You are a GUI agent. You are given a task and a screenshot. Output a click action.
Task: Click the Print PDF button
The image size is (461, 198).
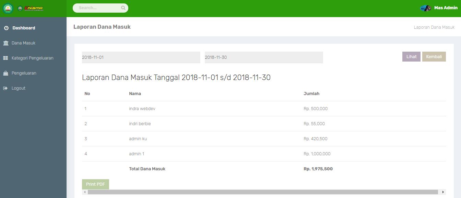(95, 184)
